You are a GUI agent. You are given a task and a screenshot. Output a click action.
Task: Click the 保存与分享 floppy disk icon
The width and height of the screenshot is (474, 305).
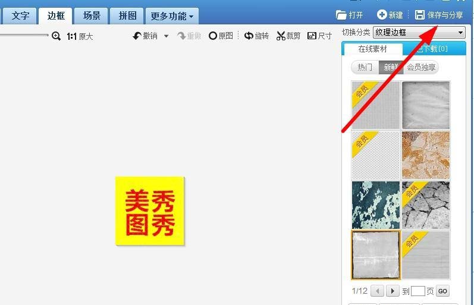420,15
